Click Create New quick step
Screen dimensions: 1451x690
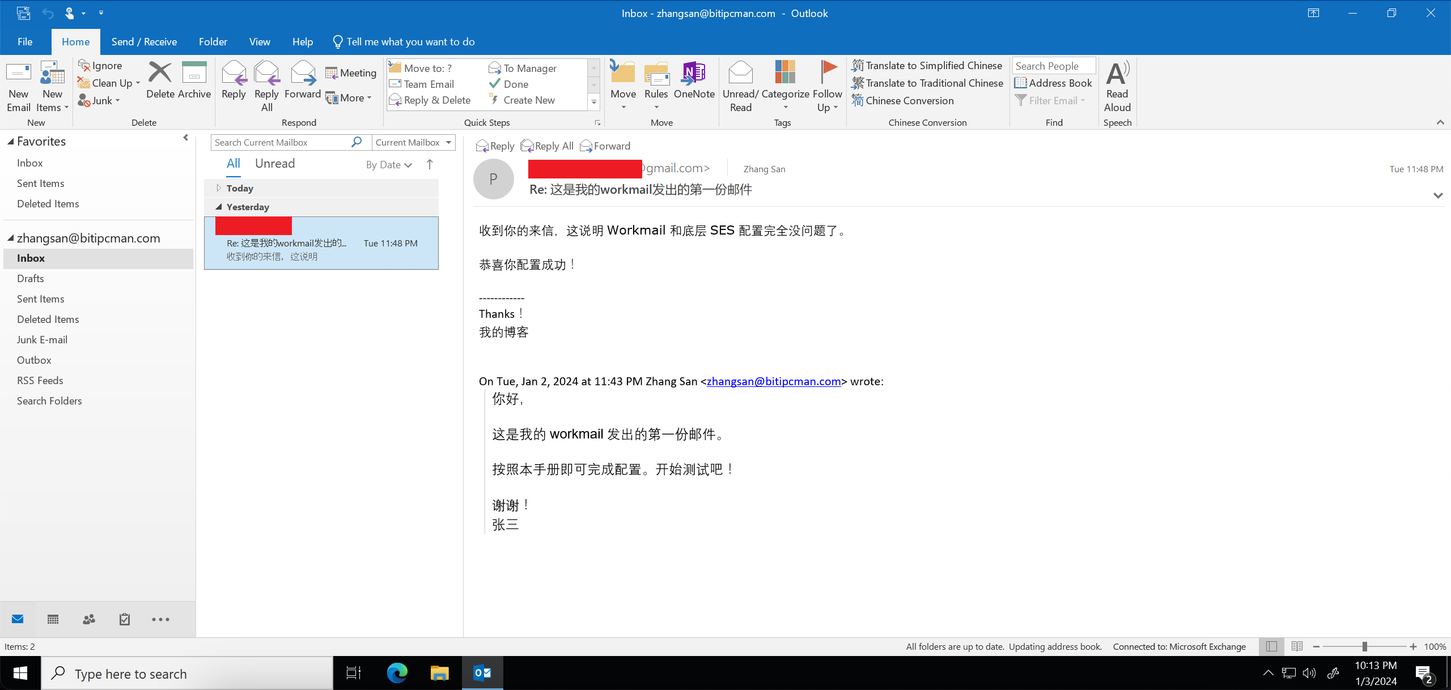click(x=521, y=100)
